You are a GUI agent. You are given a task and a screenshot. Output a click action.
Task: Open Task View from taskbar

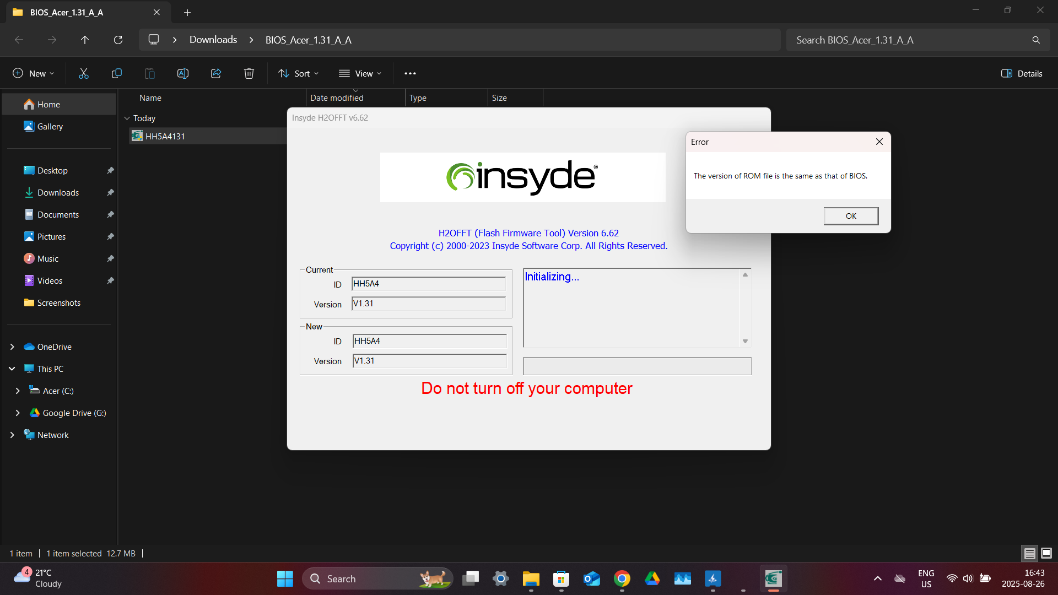click(471, 578)
